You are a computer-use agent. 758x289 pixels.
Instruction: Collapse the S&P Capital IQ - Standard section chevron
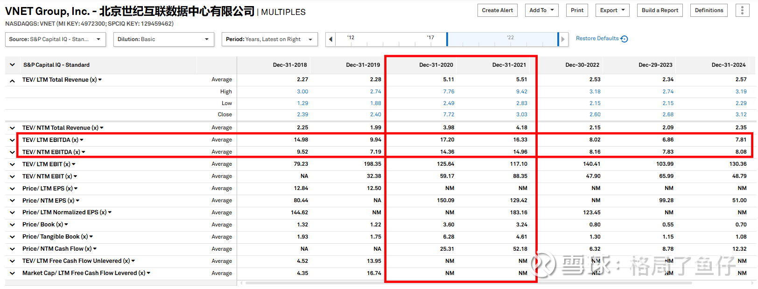point(13,65)
